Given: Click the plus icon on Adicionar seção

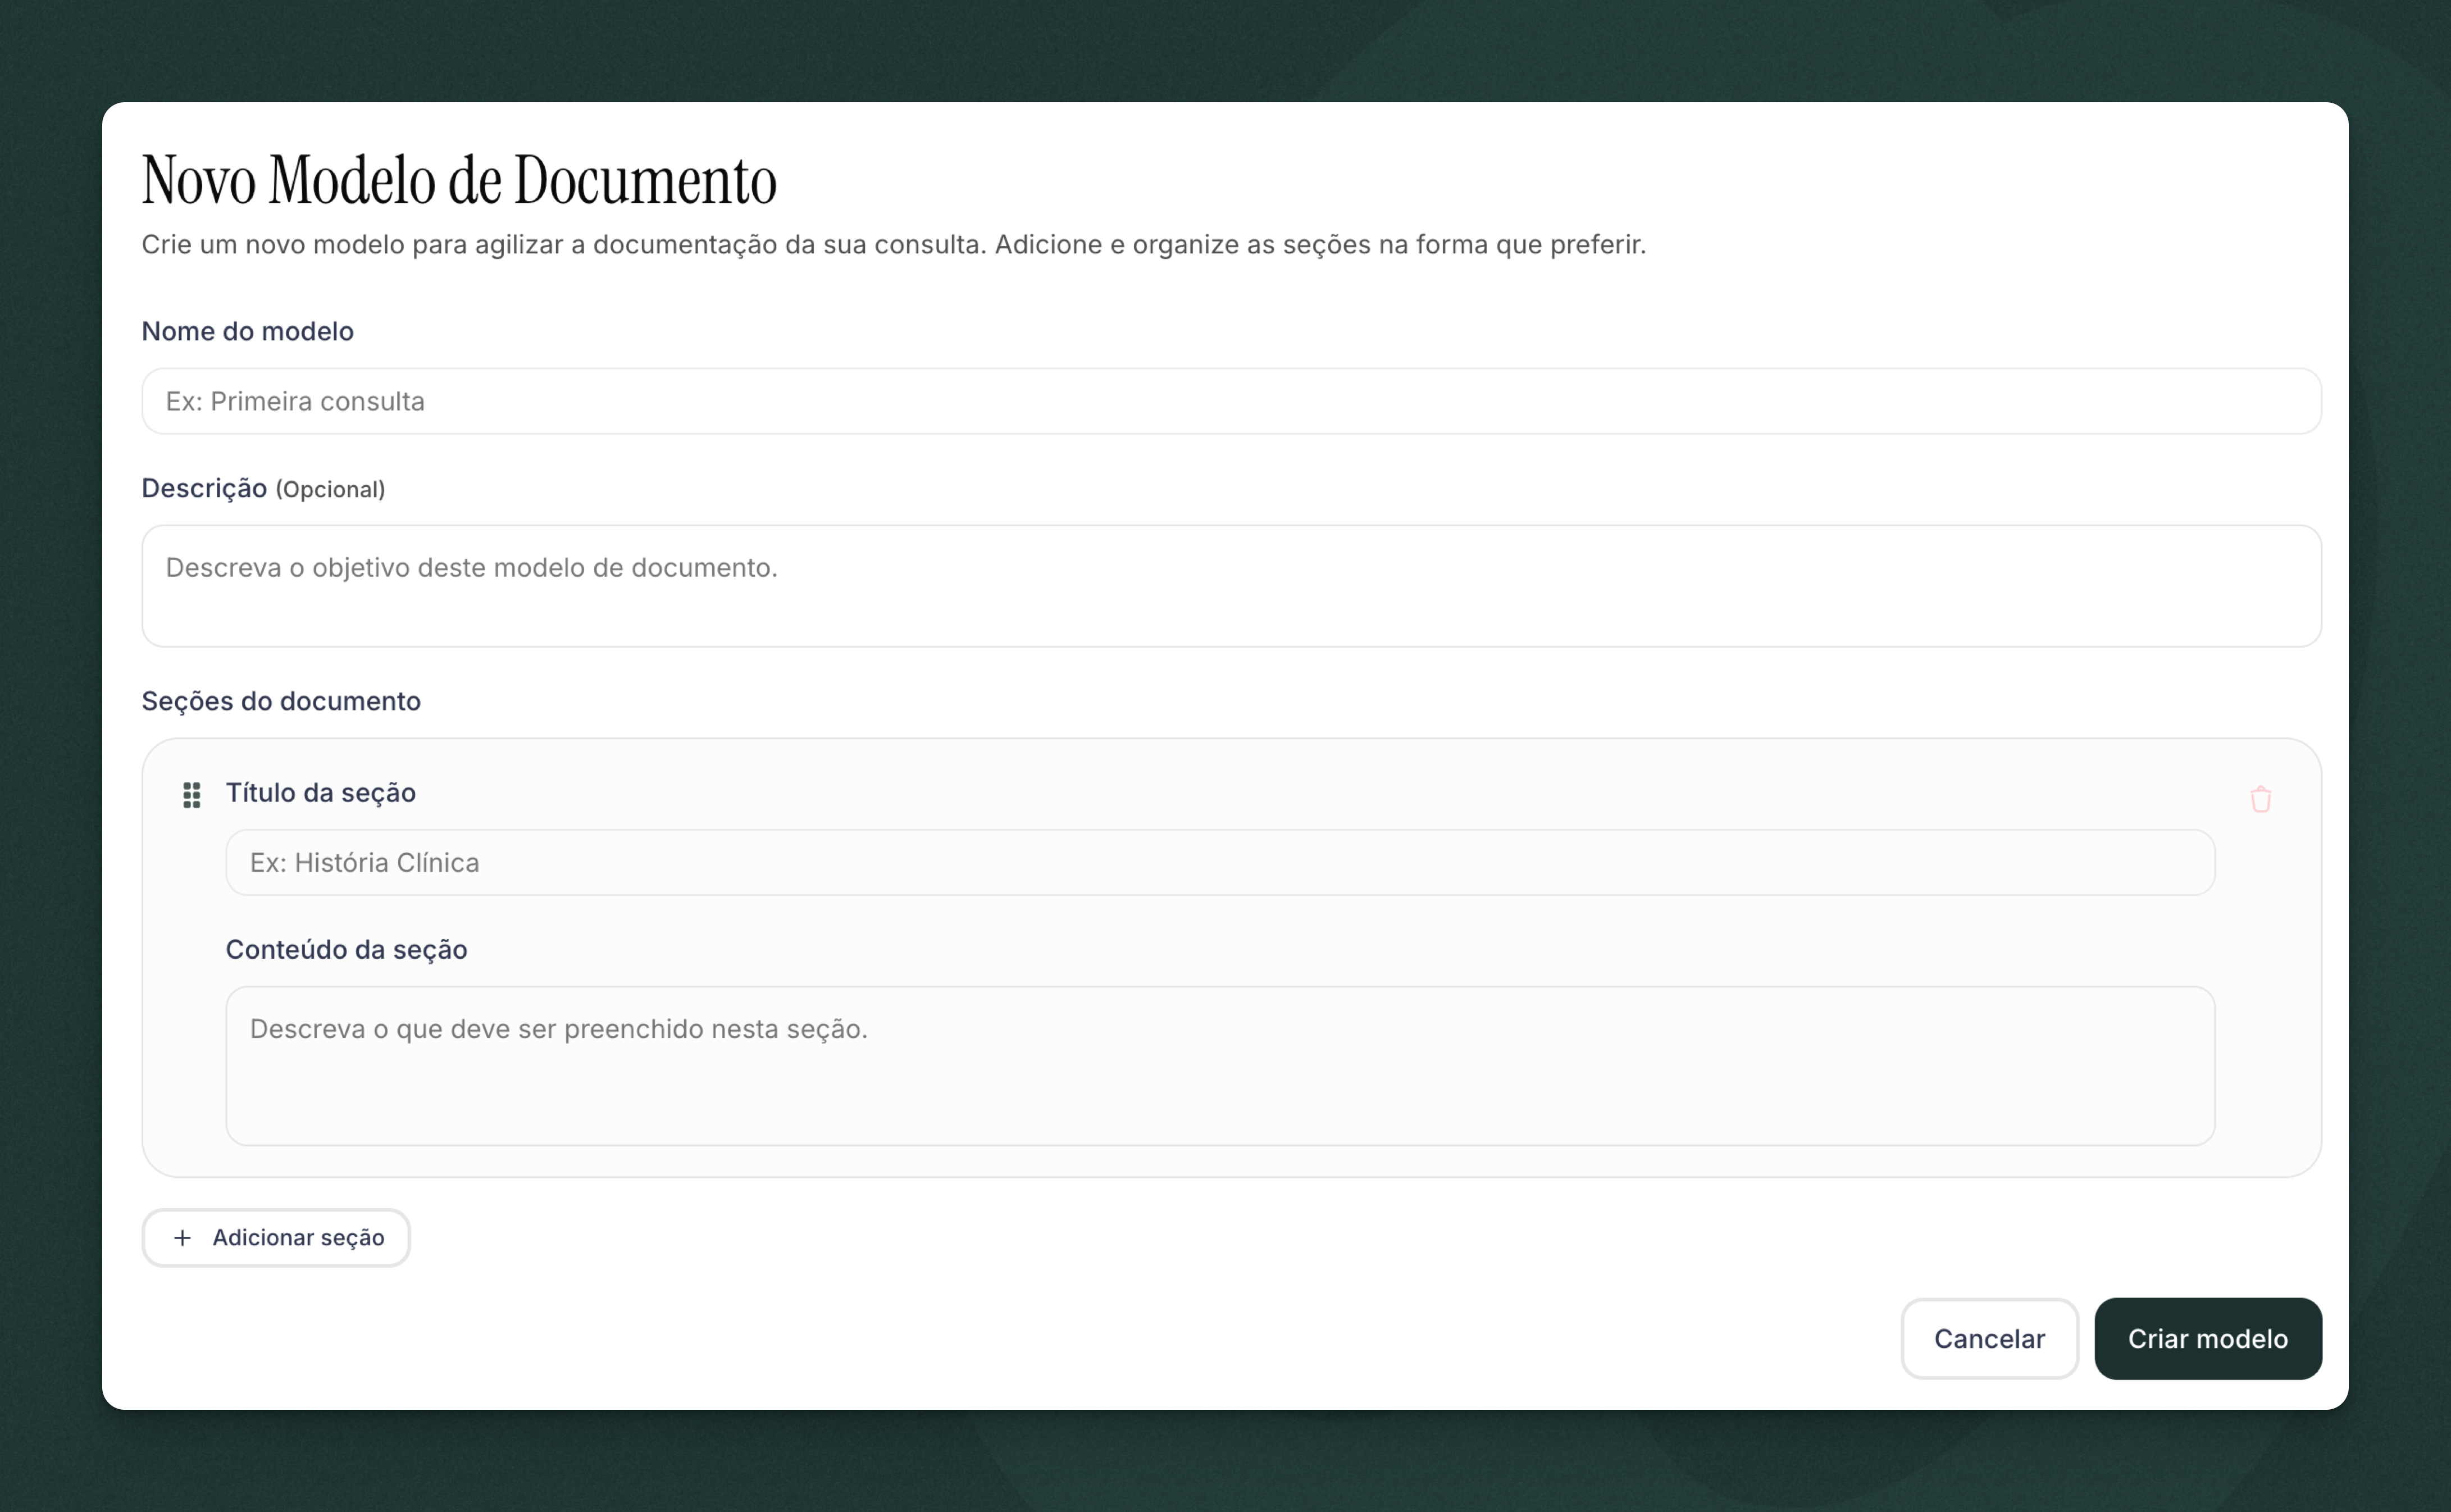Looking at the screenshot, I should pos(183,1238).
